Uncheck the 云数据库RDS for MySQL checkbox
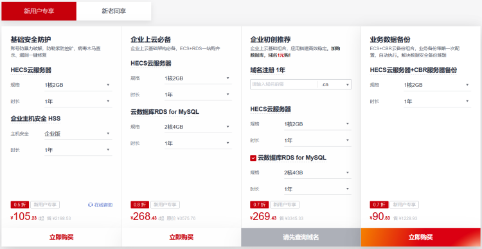This screenshot has width=482, height=249. (x=253, y=158)
